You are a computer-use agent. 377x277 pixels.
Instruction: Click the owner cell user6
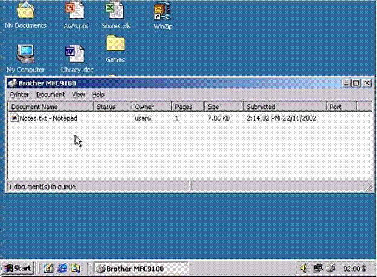tap(143, 118)
